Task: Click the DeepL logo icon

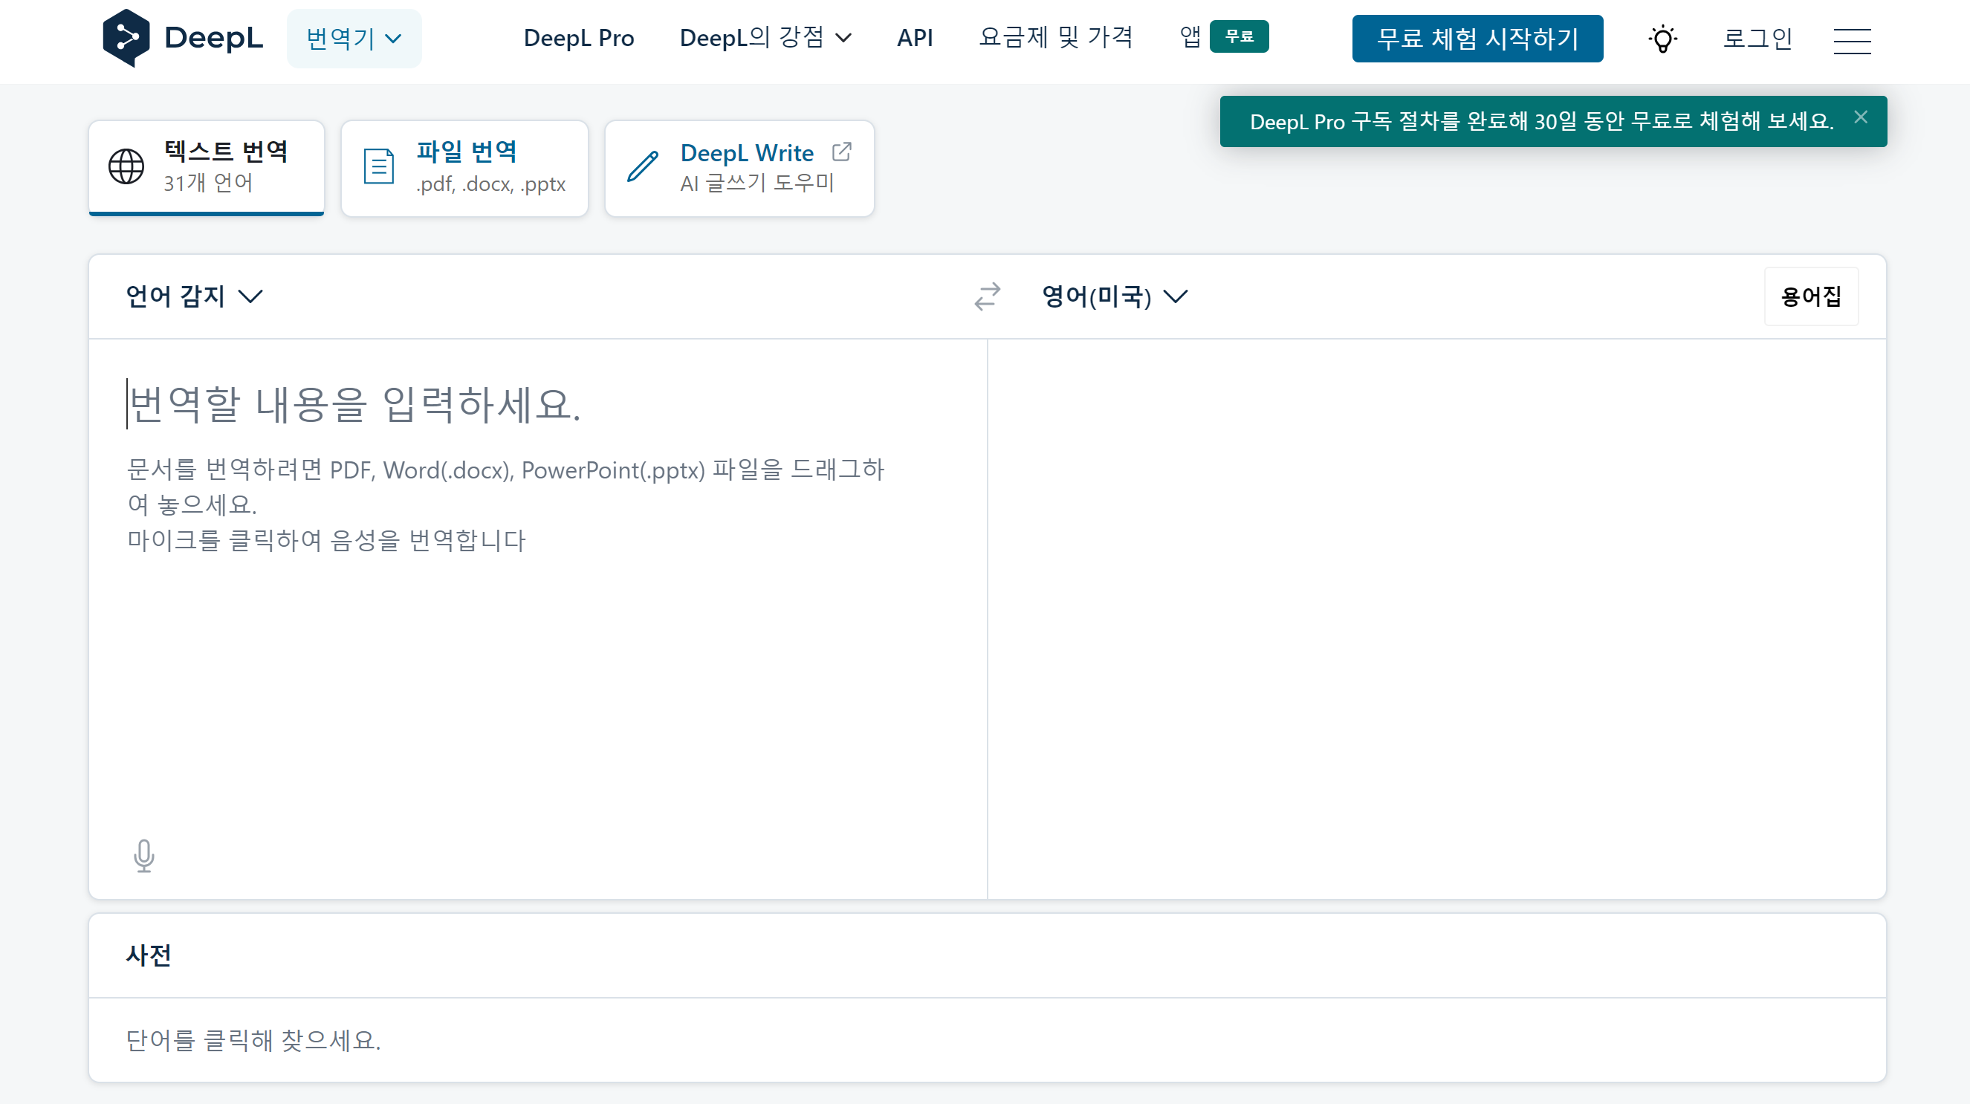Action: (126, 38)
